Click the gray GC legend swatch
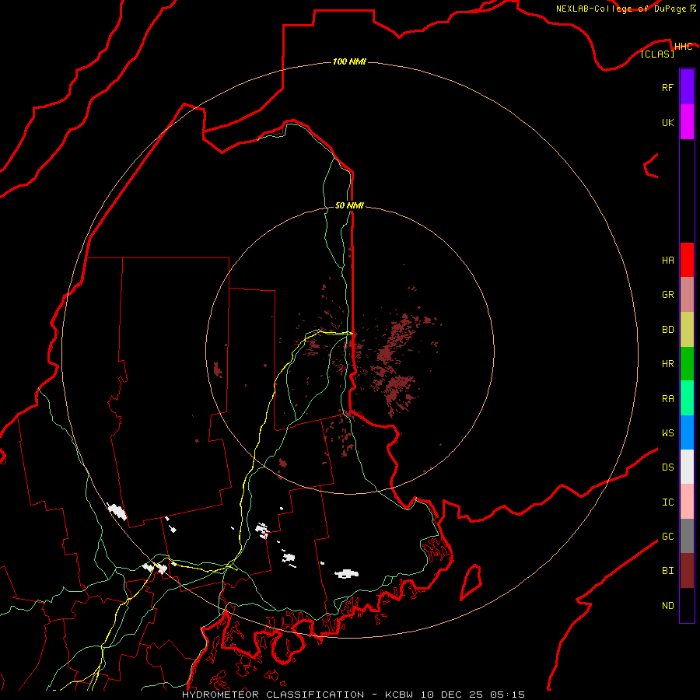The image size is (700, 700). (x=687, y=536)
